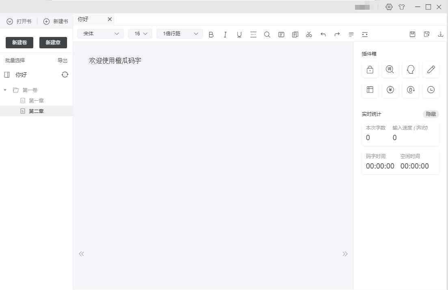This screenshot has height=290, width=448.
Task: Collapse the 第一卷 volume
Action: 5,90
